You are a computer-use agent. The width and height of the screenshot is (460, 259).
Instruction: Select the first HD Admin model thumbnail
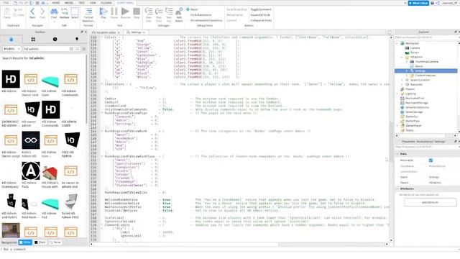[11, 79]
